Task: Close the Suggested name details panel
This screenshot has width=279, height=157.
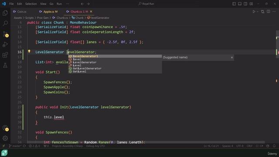Action: point(231,57)
